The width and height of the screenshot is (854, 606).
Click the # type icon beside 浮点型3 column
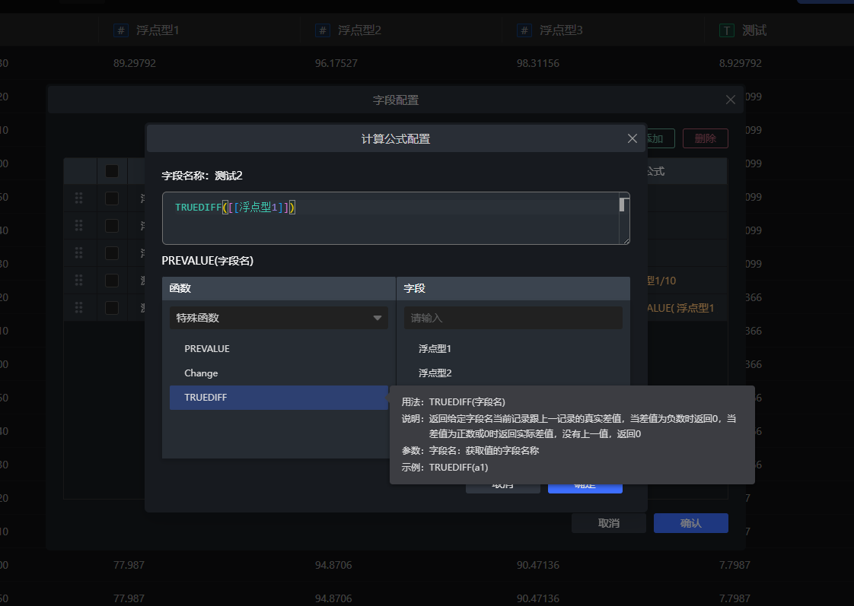pyautogui.click(x=524, y=30)
